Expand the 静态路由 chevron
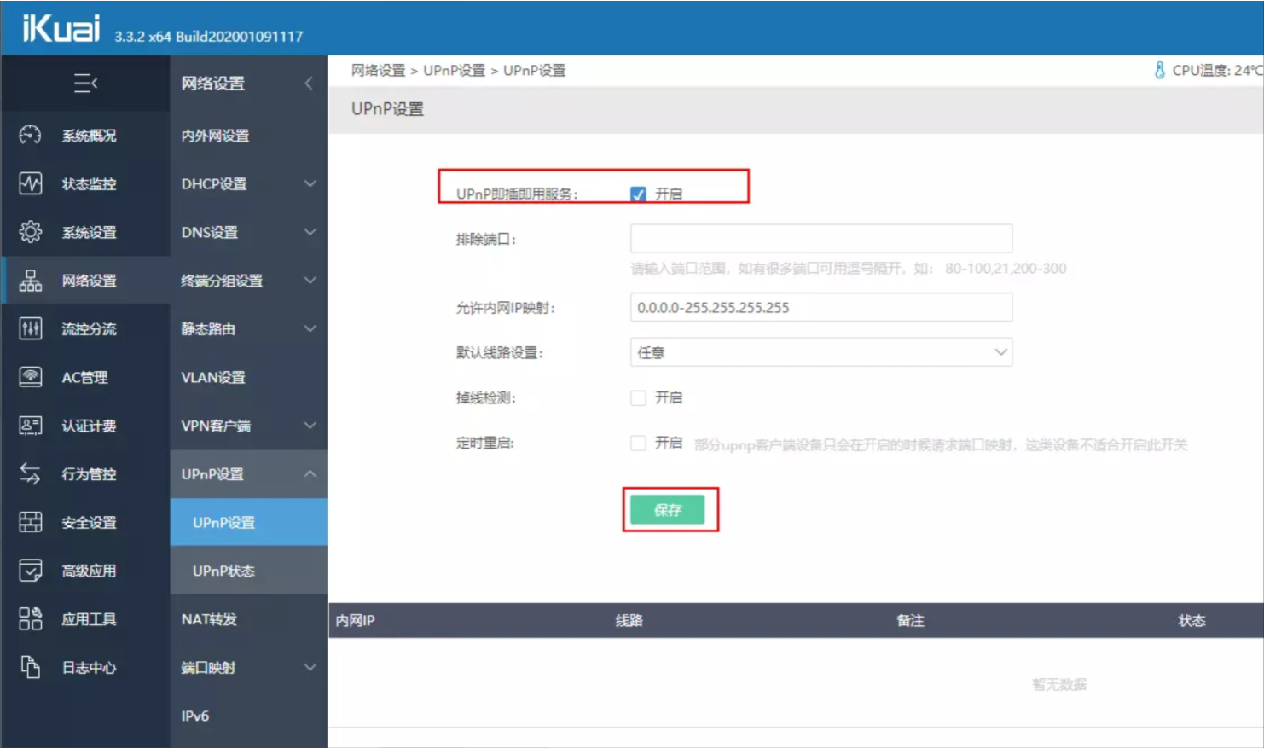 (x=310, y=328)
